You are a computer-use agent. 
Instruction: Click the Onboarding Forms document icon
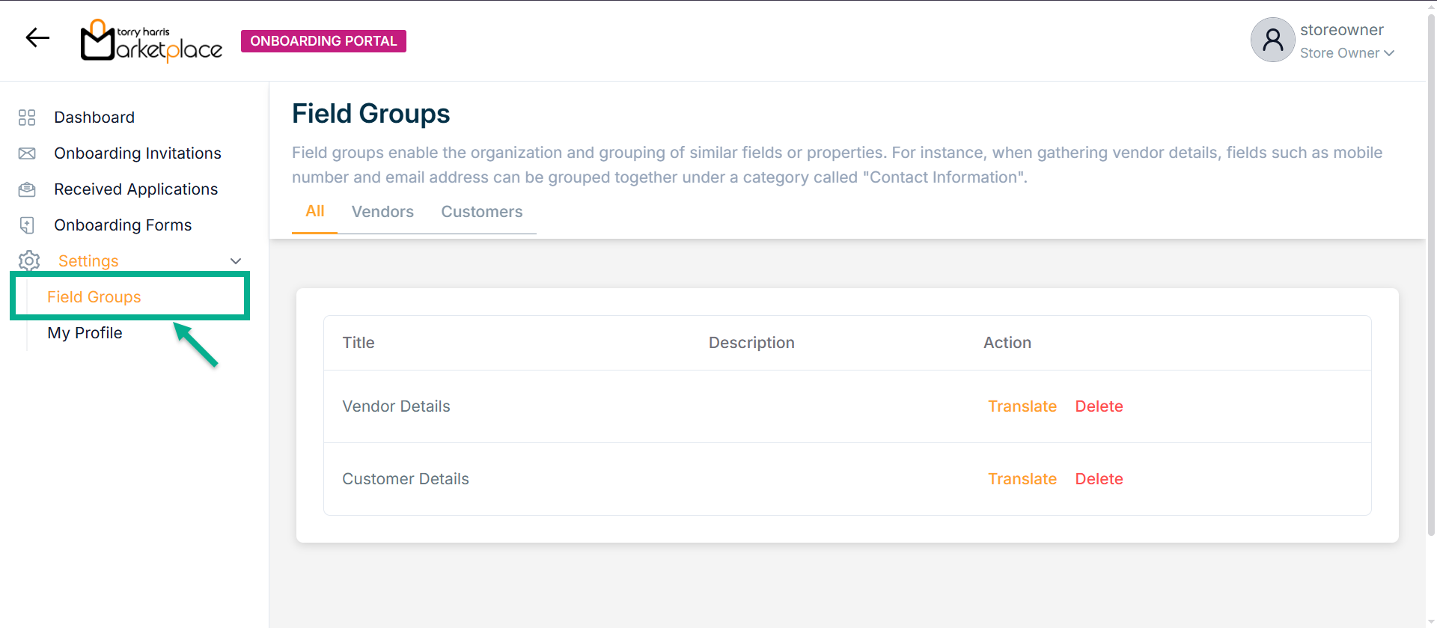27,225
